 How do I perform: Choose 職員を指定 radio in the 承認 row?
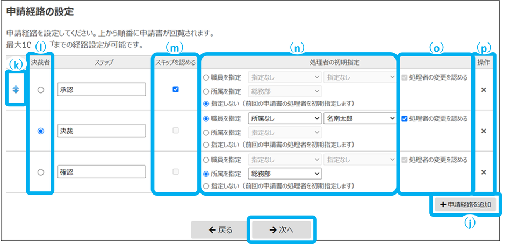tap(206, 77)
